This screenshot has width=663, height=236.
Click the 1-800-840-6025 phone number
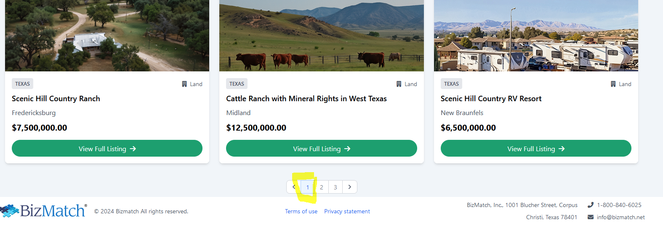point(619,205)
